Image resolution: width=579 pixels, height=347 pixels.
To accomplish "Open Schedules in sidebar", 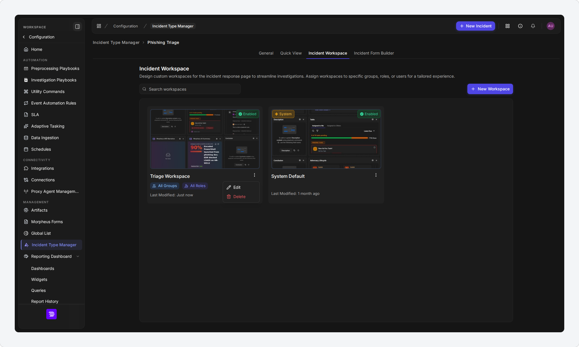I will click(x=51, y=149).
